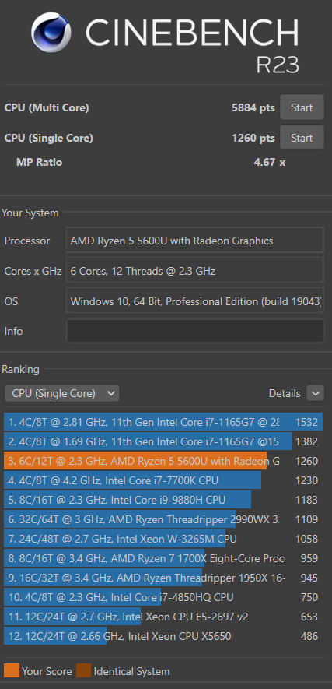Select the top-ranked i7-1165G7 2.81 GHz entry
332x689 pixels.
[163, 422]
